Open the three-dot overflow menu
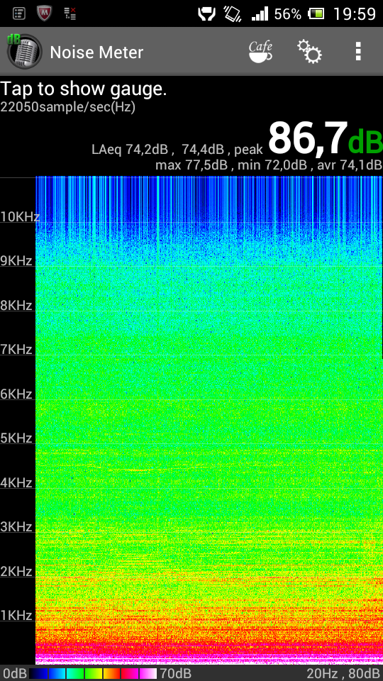 [358, 51]
